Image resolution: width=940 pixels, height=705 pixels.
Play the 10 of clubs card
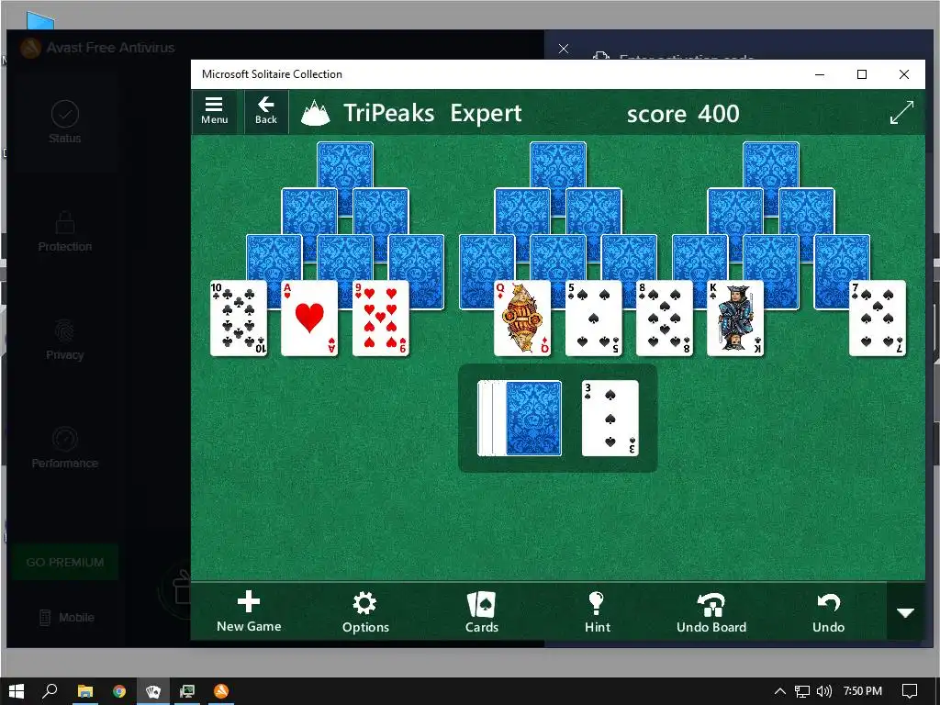[x=239, y=319]
